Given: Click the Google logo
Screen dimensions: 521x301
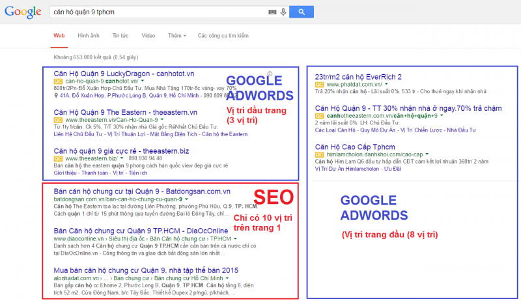Looking at the screenshot, I should click(x=23, y=12).
